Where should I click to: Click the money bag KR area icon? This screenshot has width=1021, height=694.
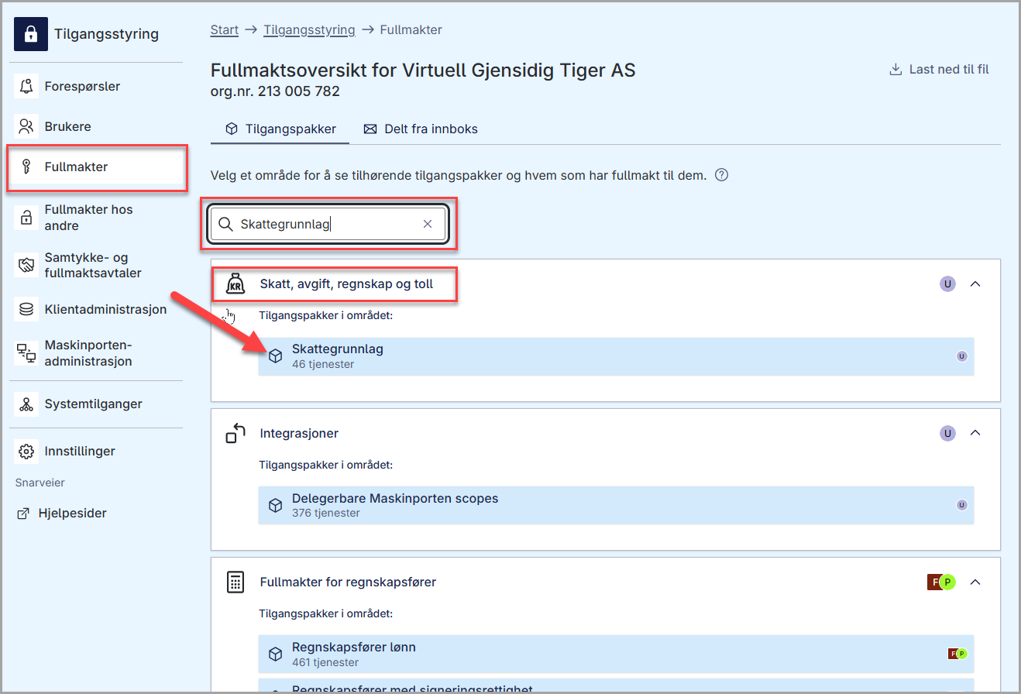coord(235,284)
